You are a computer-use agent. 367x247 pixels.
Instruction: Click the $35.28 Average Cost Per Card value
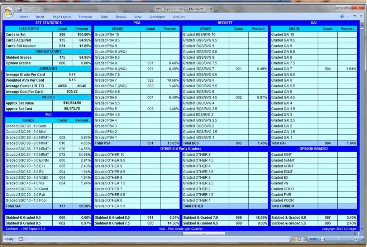click(x=72, y=92)
